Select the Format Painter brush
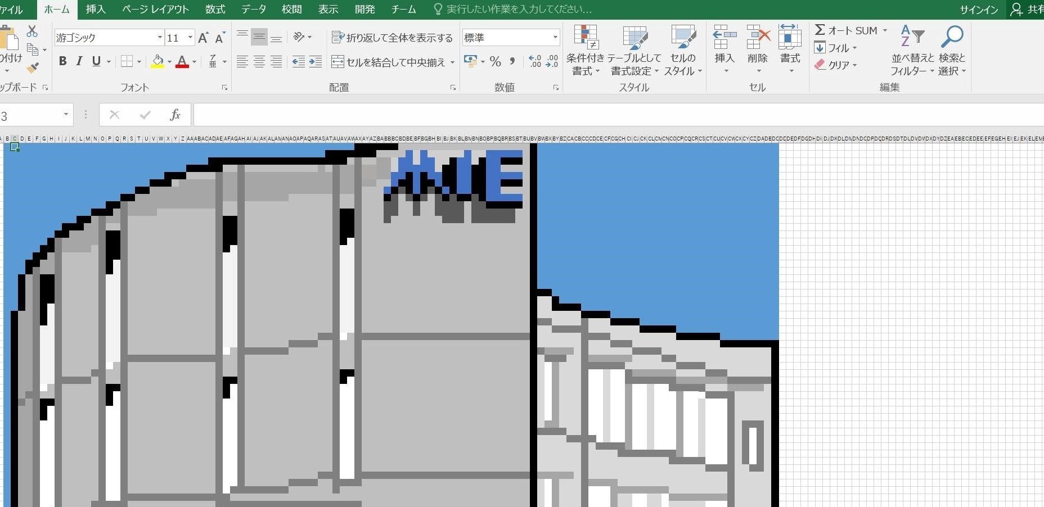The image size is (1044, 507). point(33,68)
